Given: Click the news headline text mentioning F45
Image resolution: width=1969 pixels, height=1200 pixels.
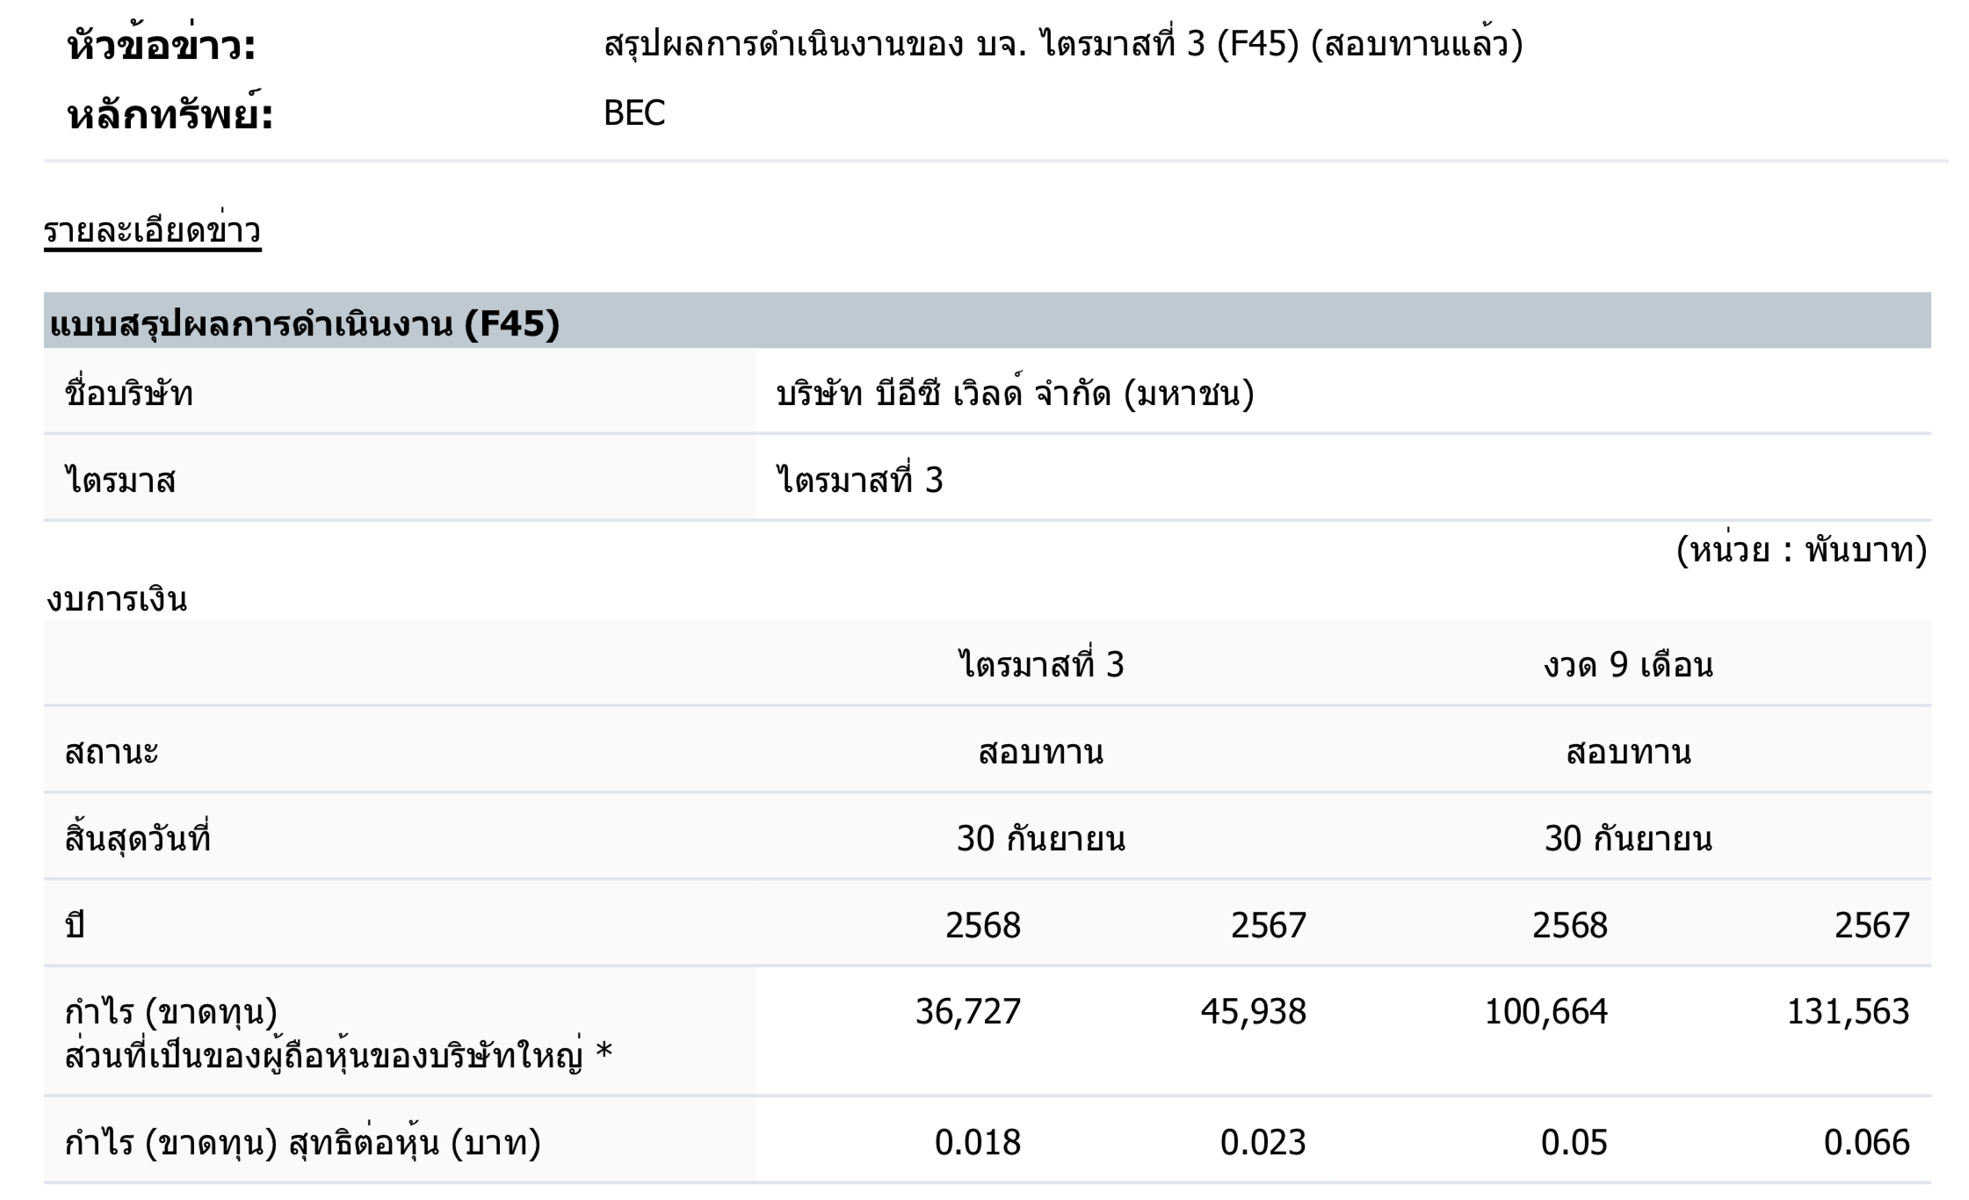Looking at the screenshot, I should coord(1063,44).
